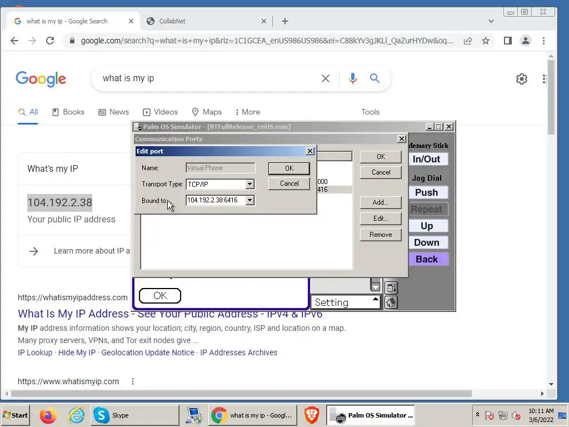
Task: Open Bound to address dropdown
Action: (x=249, y=200)
